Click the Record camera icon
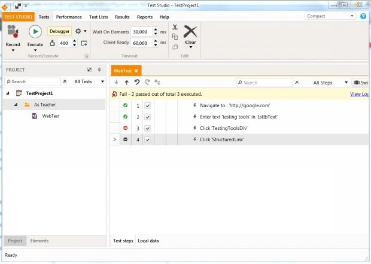This screenshot has width=371, height=264. (13, 31)
